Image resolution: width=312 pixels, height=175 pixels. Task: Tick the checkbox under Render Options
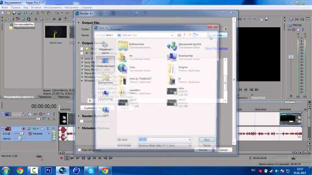(x=82, y=121)
